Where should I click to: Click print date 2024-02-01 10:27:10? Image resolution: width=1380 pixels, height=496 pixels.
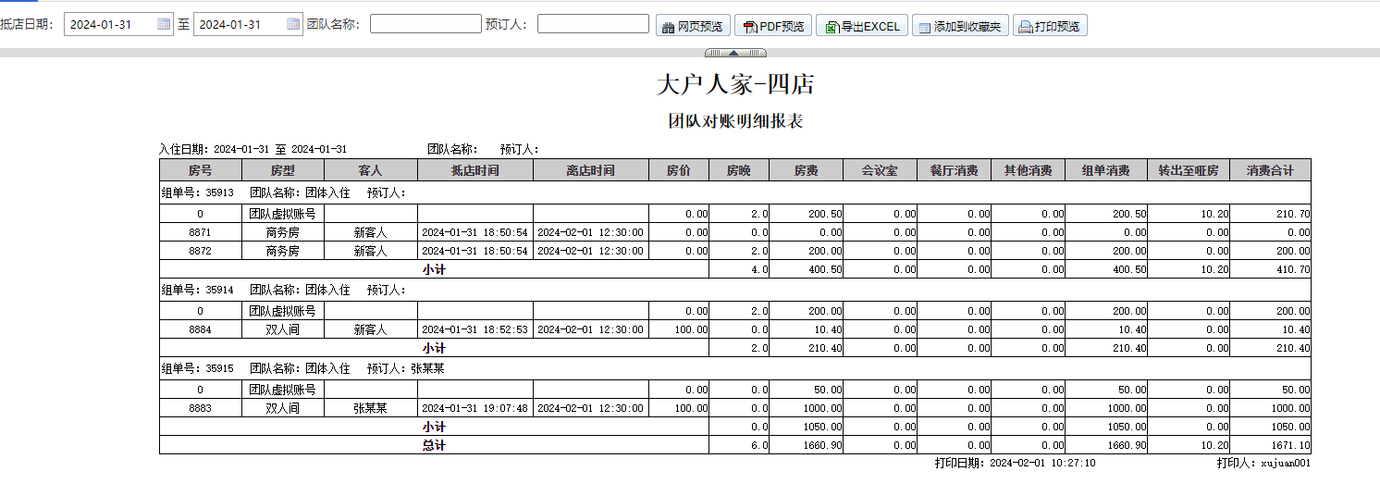click(x=1042, y=463)
